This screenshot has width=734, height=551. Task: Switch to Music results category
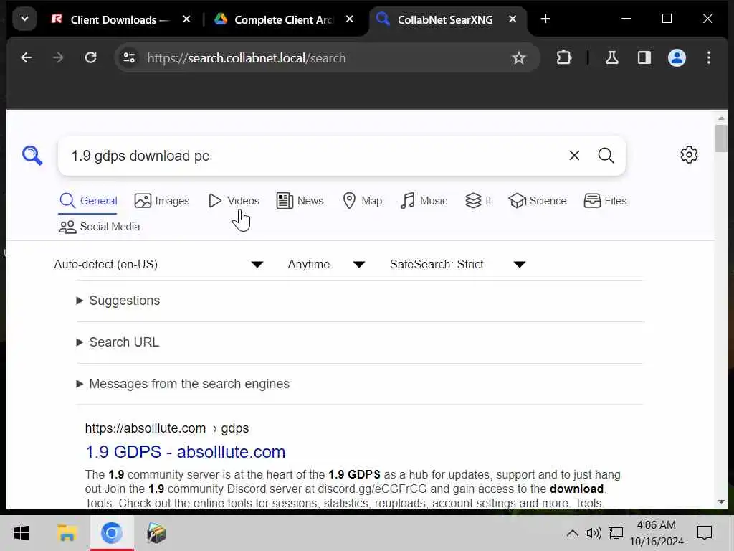click(424, 201)
